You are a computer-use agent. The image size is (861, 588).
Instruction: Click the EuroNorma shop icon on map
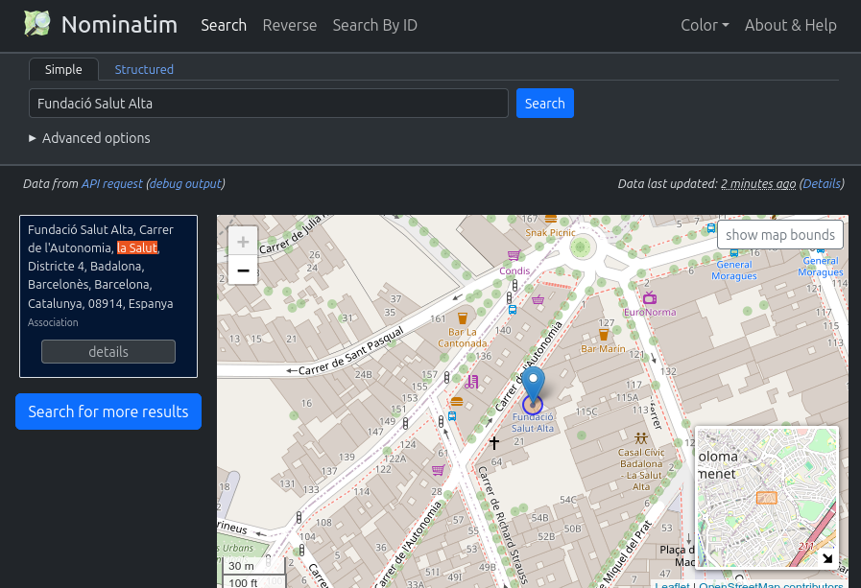point(650,298)
